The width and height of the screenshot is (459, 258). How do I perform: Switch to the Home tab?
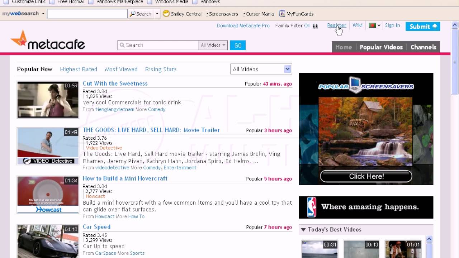click(x=343, y=47)
